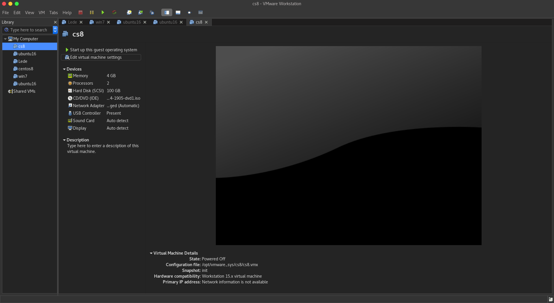This screenshot has height=303, width=554.
Task: Click the red Power Off toolbar icon
Action: [81, 12]
